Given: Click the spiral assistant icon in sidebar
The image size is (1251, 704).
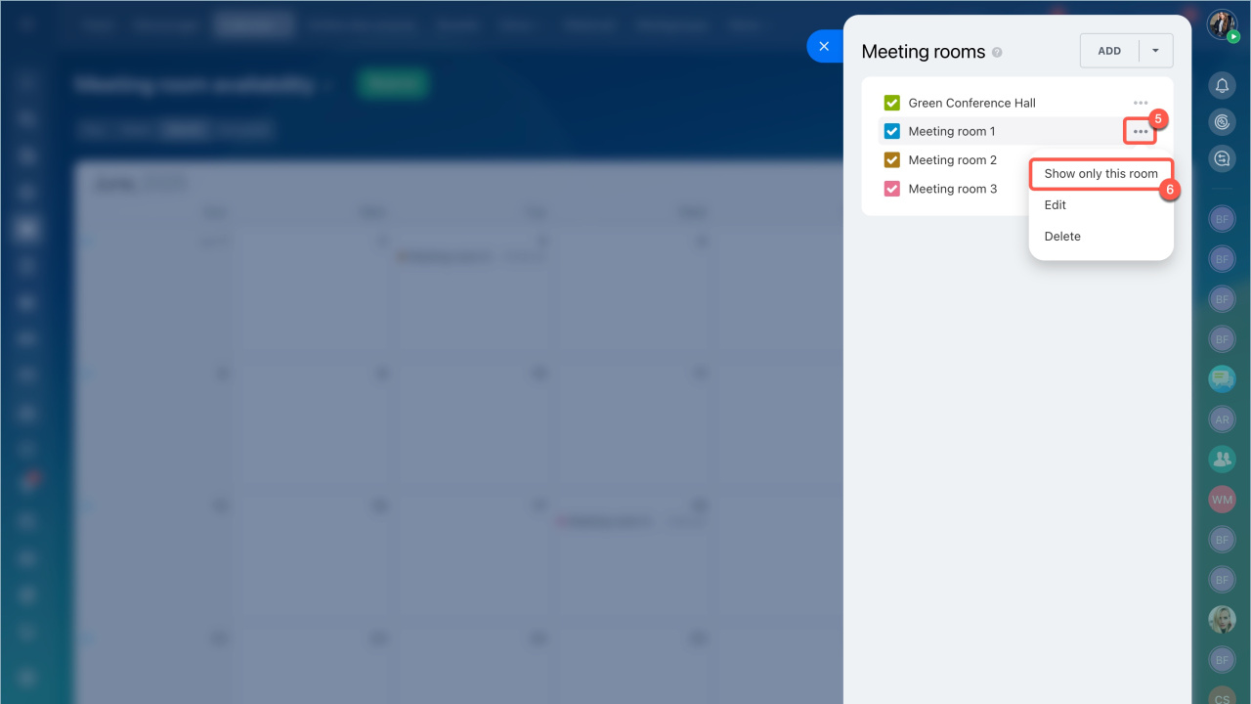Looking at the screenshot, I should coord(1222,122).
